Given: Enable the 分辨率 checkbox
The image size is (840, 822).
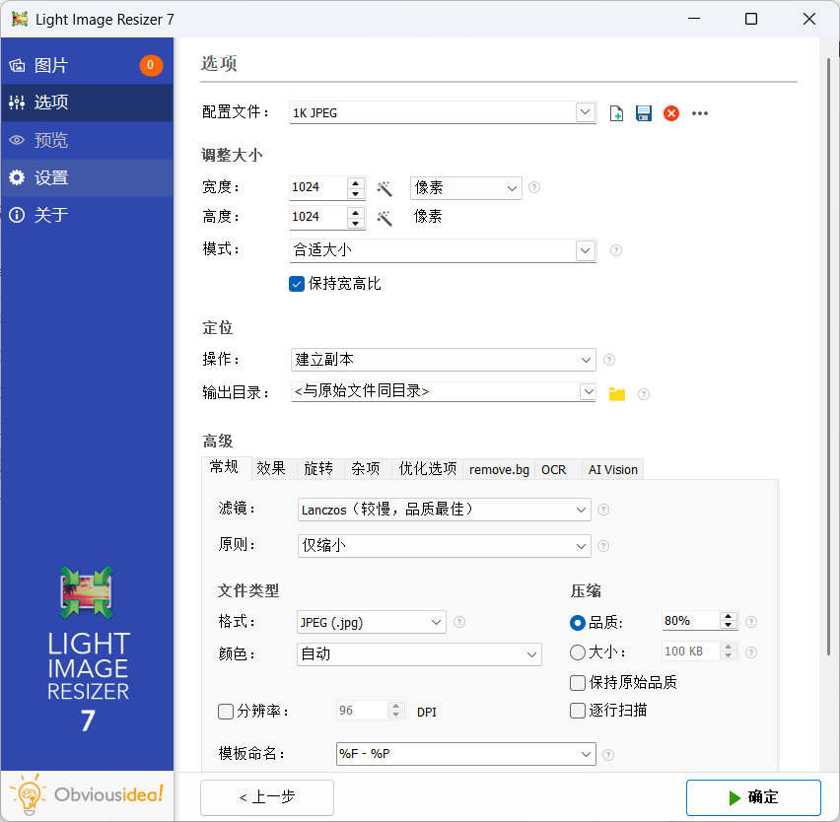Looking at the screenshot, I should pos(226,712).
